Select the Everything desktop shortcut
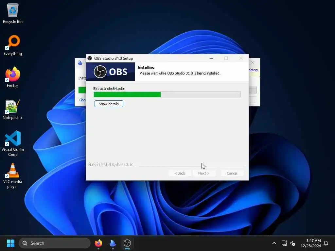Image resolution: width=335 pixels, height=251 pixels. [13, 45]
